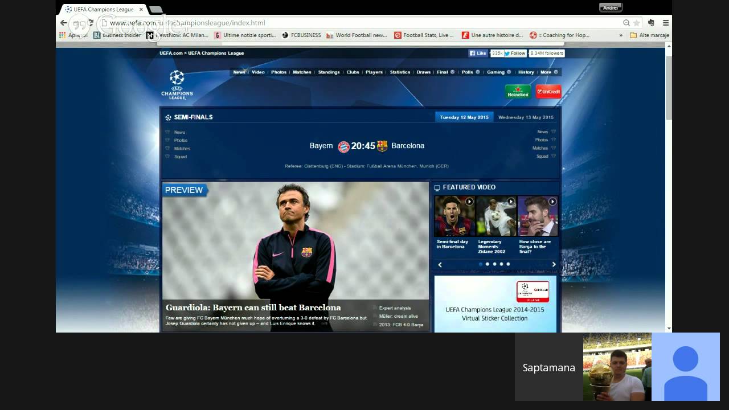The image size is (729, 410).
Task: Click the UEFA Champions League logo
Action: [x=177, y=85]
